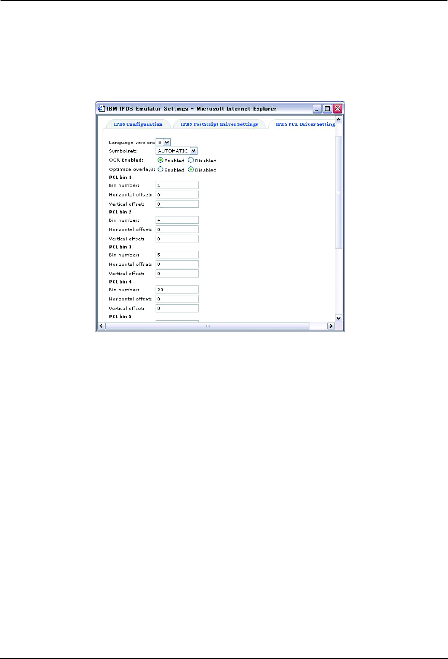
Task: Click the horizontal scrollbar right arrow
Action: (331, 326)
